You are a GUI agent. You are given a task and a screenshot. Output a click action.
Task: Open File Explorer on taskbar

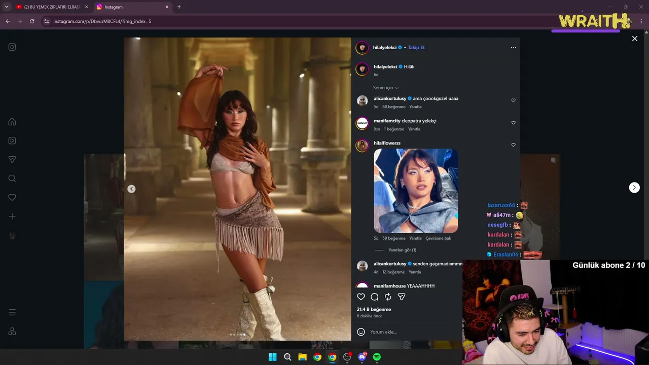click(302, 357)
